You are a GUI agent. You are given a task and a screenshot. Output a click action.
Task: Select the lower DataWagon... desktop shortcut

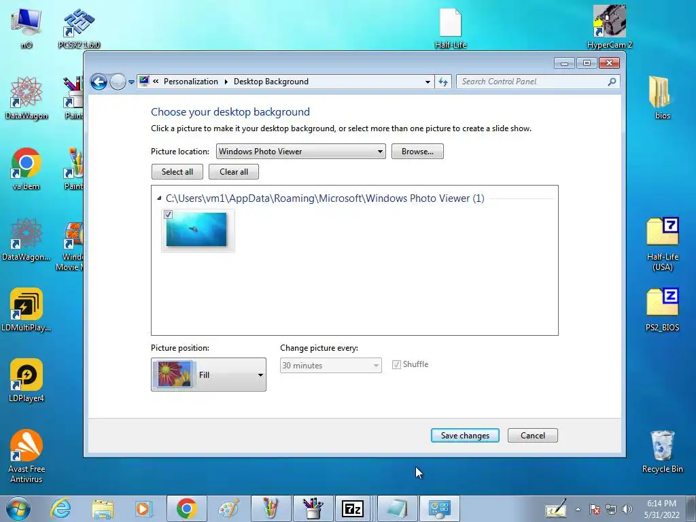coord(27,240)
